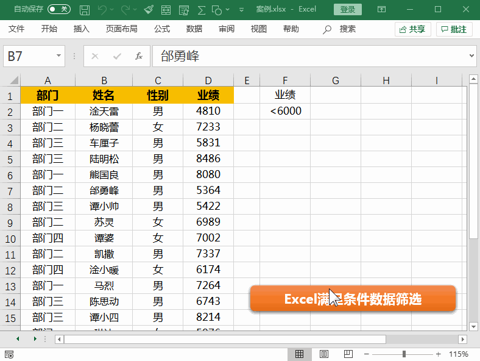Expand the formula bar
This screenshot has height=361, width=480.
click(x=472, y=56)
